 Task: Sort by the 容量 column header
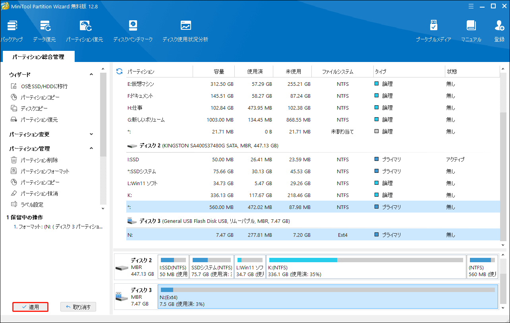214,72
